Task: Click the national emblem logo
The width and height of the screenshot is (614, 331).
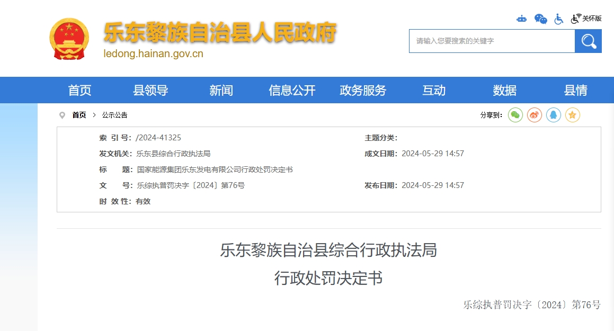Action: coord(69,39)
